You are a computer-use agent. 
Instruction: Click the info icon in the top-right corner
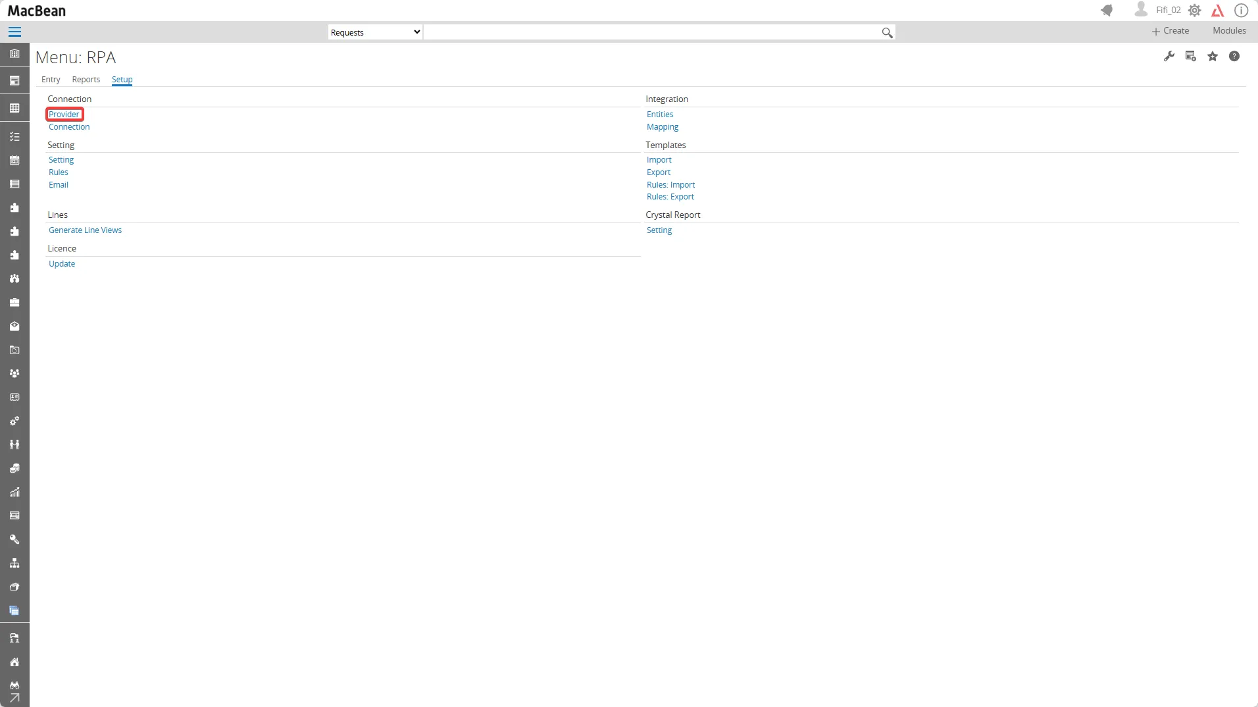(1242, 10)
